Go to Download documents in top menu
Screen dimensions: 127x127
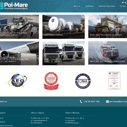[107, 6]
